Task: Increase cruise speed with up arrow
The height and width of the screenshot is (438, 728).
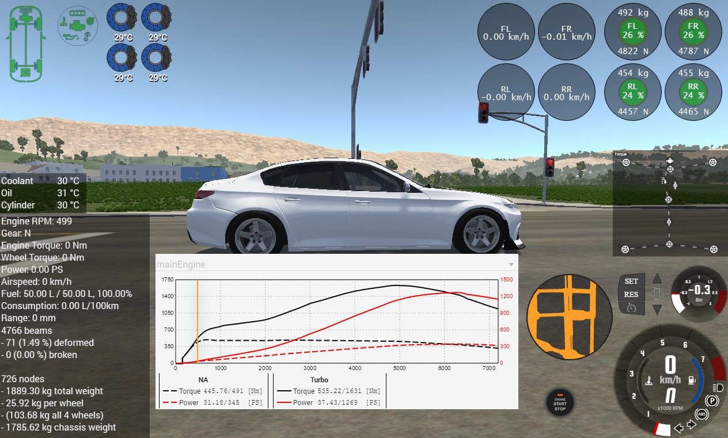Action: [657, 279]
